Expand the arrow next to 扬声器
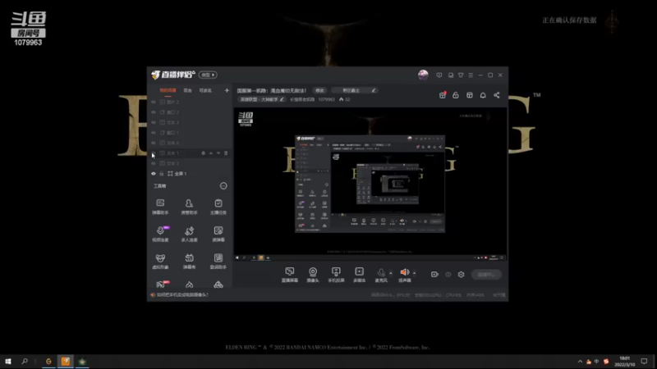The height and width of the screenshot is (369, 657). pyautogui.click(x=415, y=273)
